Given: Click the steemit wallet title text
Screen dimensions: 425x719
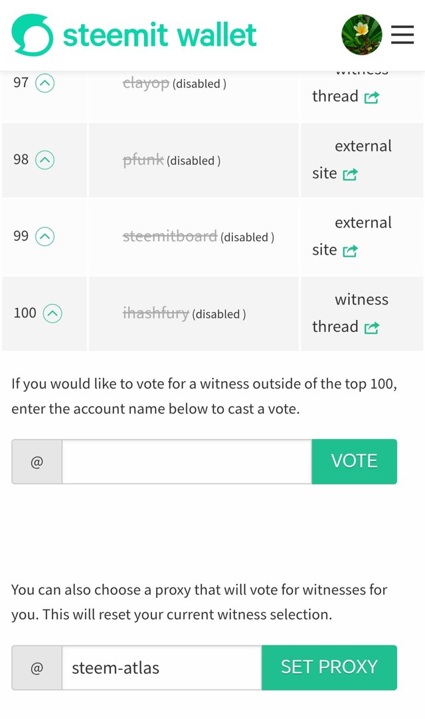Looking at the screenshot, I should pyautogui.click(x=159, y=35).
